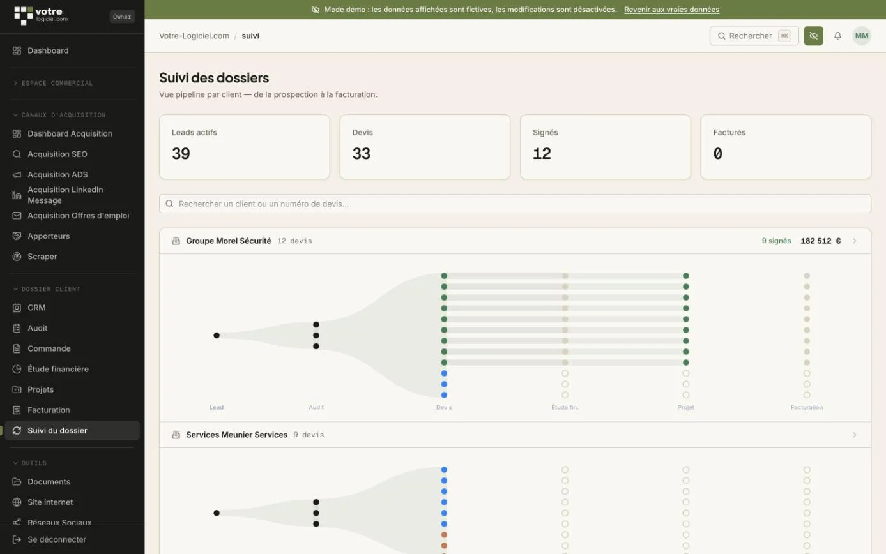The image size is (886, 554).
Task: Open the Apporteurs page
Action: pos(72,236)
